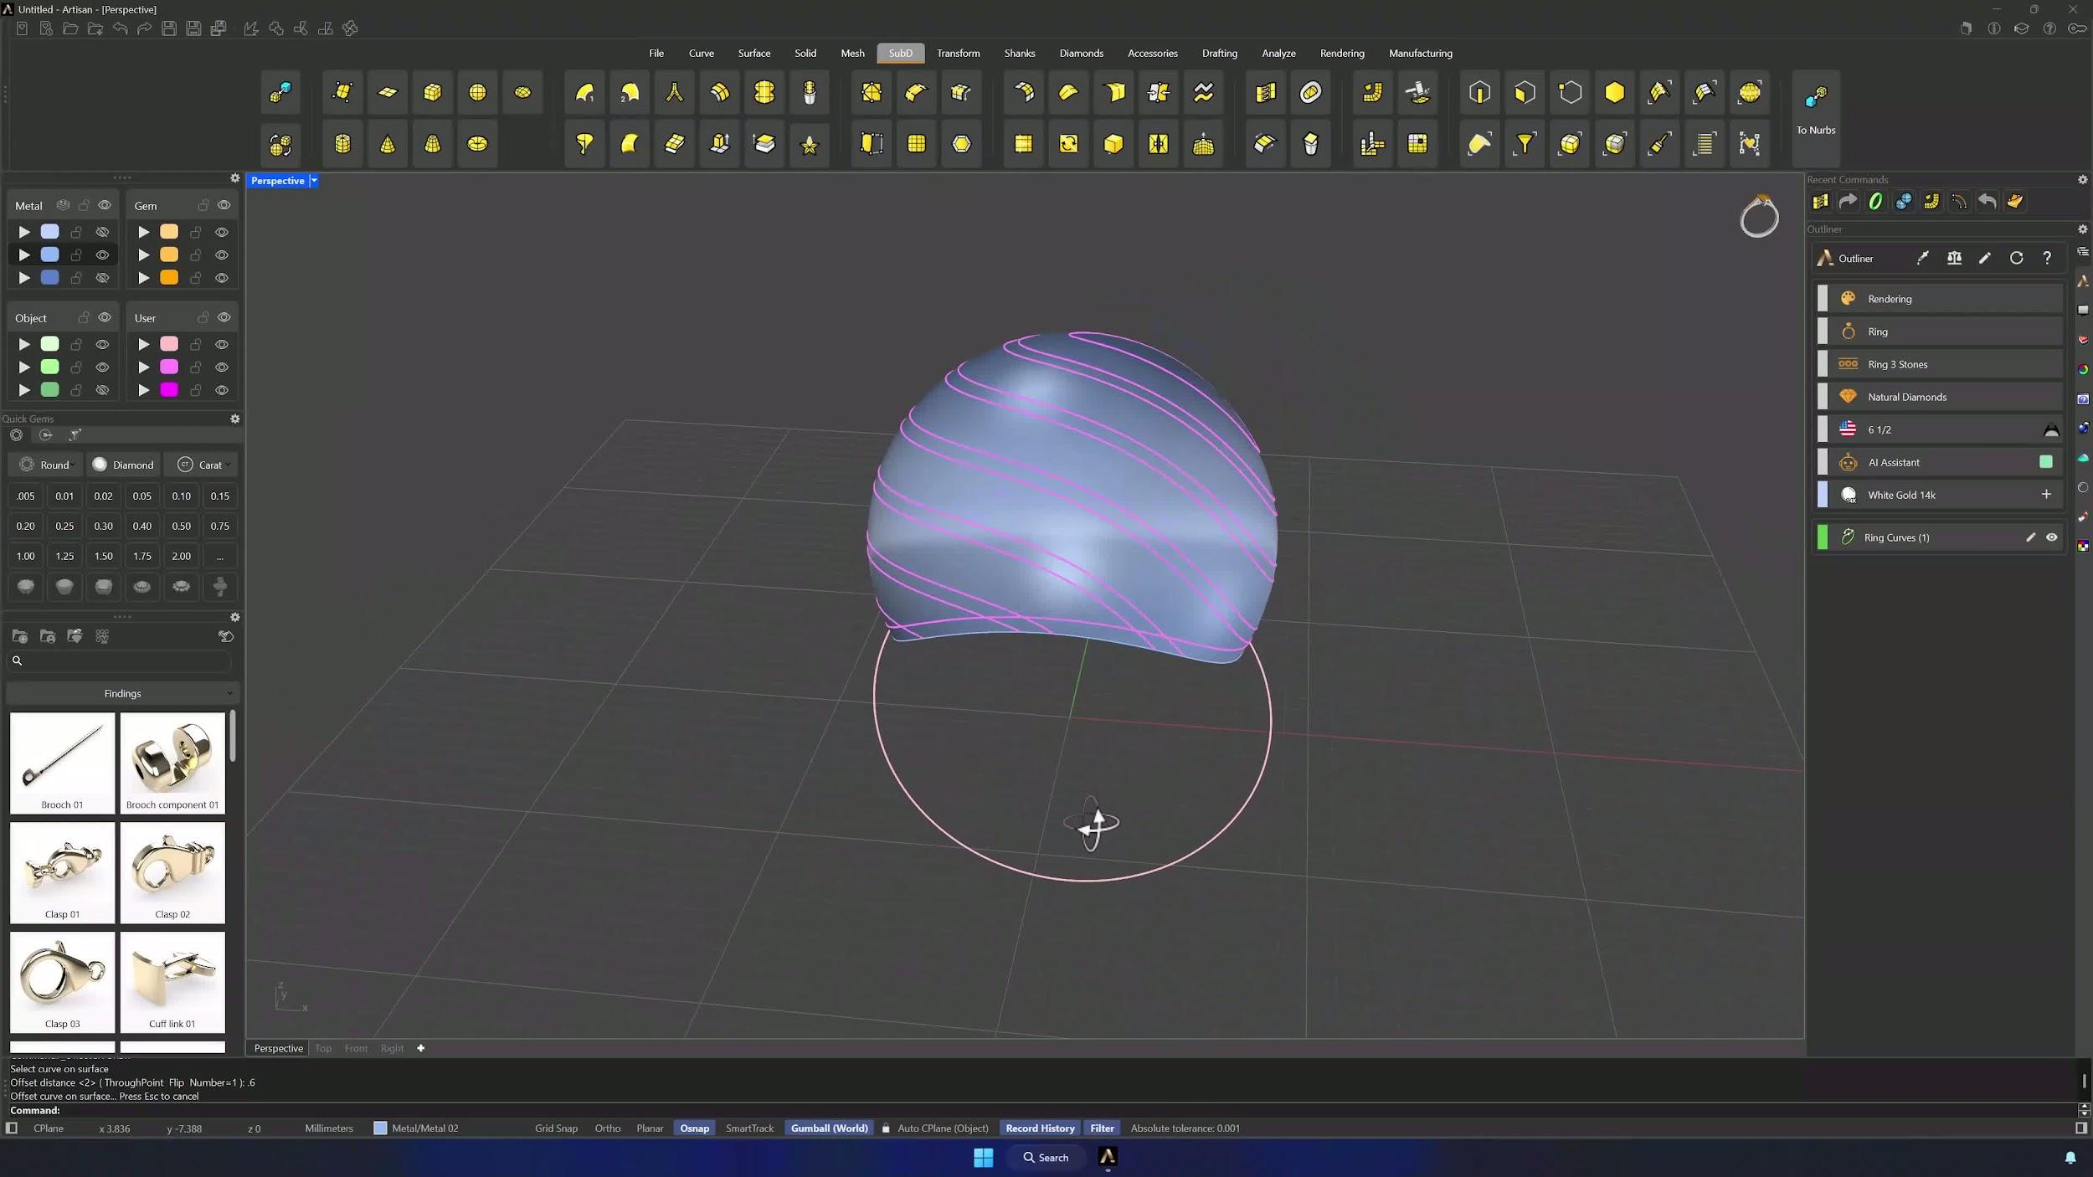Click the Metal/Metal 02 layer swatch in status bar

point(380,1128)
